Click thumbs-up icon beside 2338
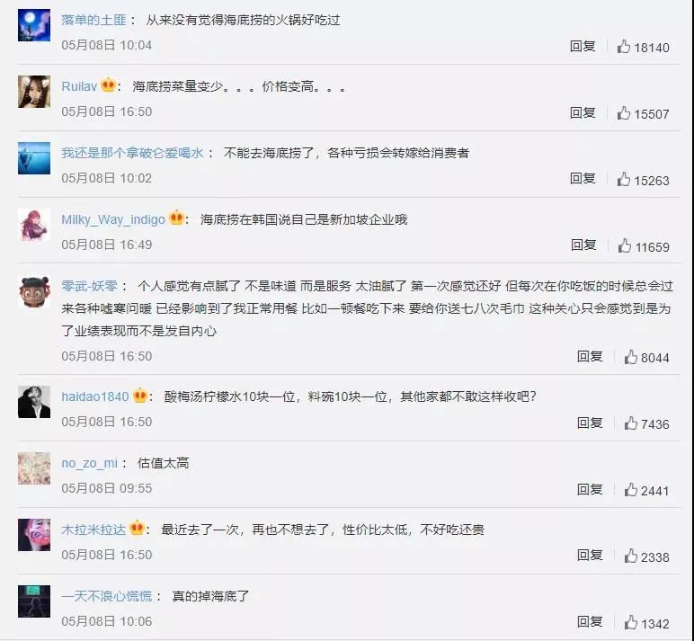Screen dimensions: 694x641 pos(631,556)
